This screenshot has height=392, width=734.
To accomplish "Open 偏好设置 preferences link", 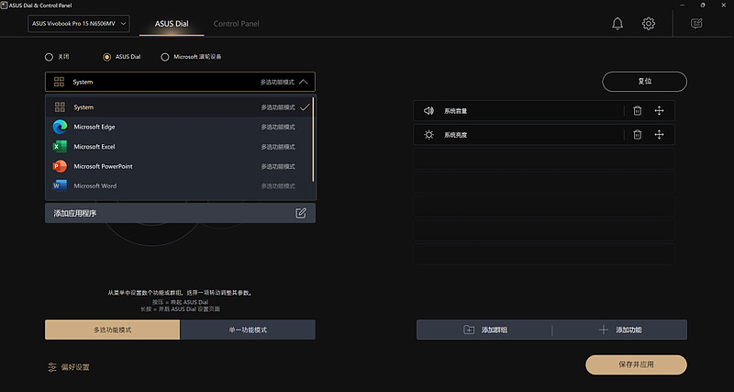I will (68, 367).
